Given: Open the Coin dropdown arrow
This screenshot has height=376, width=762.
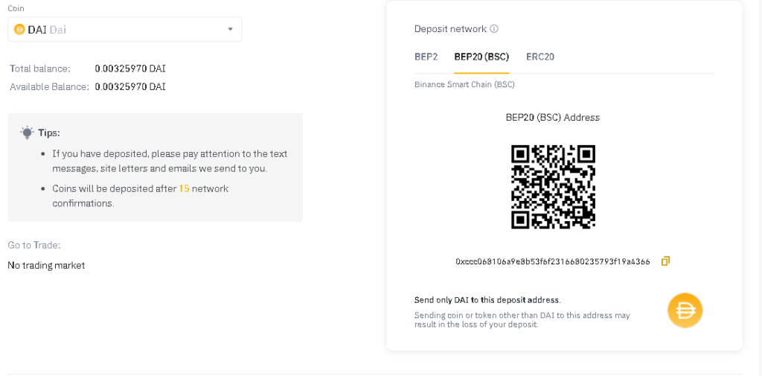Looking at the screenshot, I should tap(231, 29).
